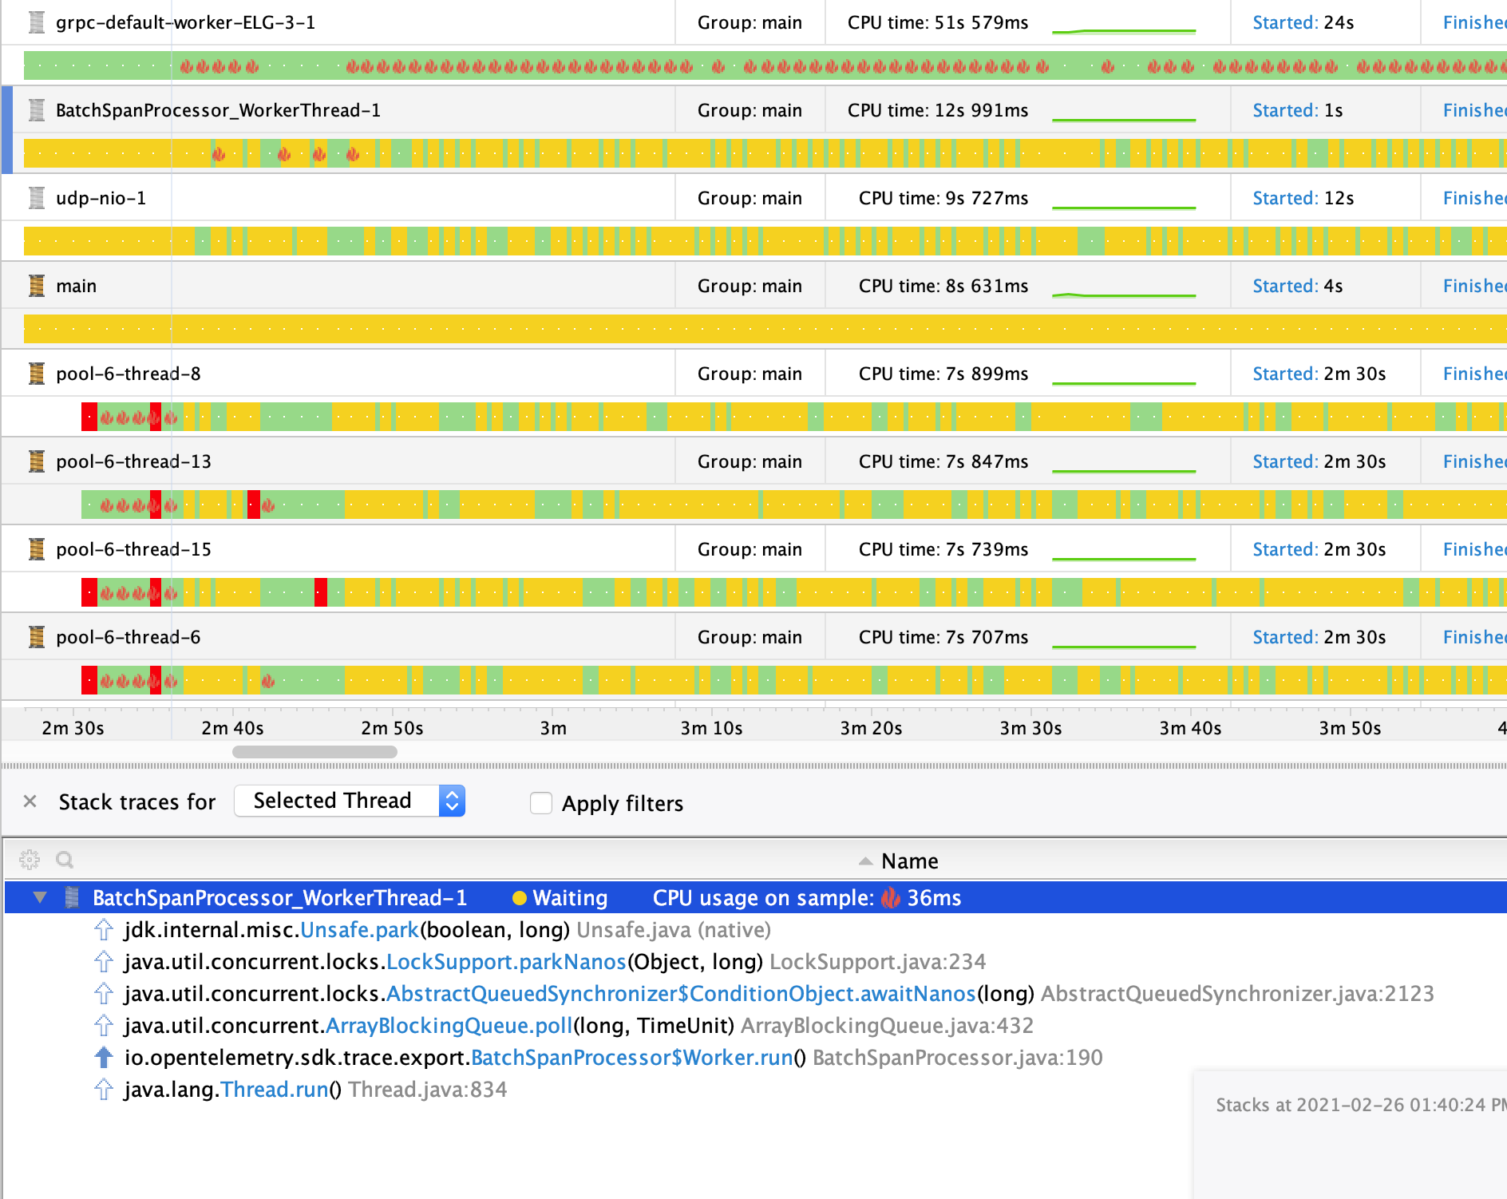The image size is (1507, 1199).
Task: Sort stack traces by the Name column
Action: 908,861
